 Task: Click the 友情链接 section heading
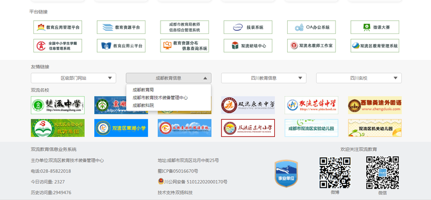point(40,67)
